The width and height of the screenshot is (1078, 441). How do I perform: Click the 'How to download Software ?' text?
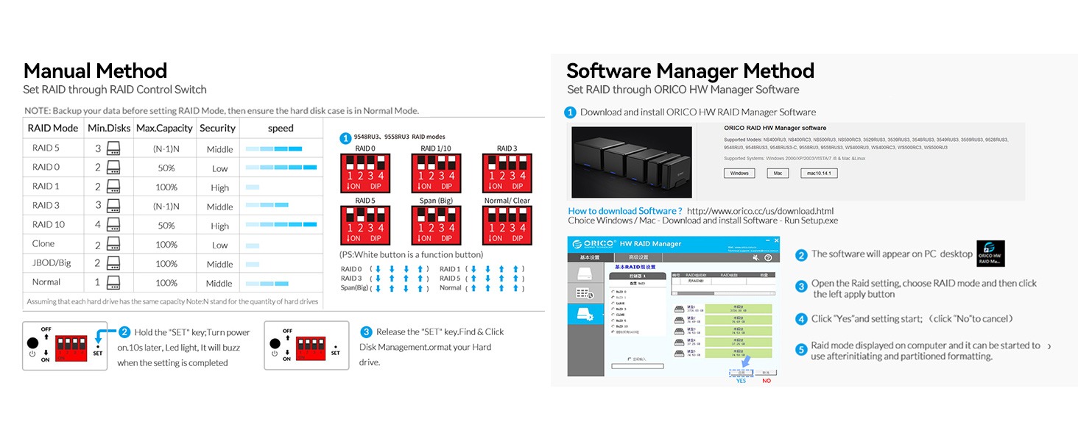coord(625,211)
